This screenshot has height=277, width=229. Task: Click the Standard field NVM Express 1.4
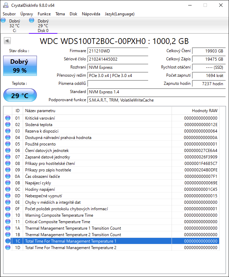point(156,92)
